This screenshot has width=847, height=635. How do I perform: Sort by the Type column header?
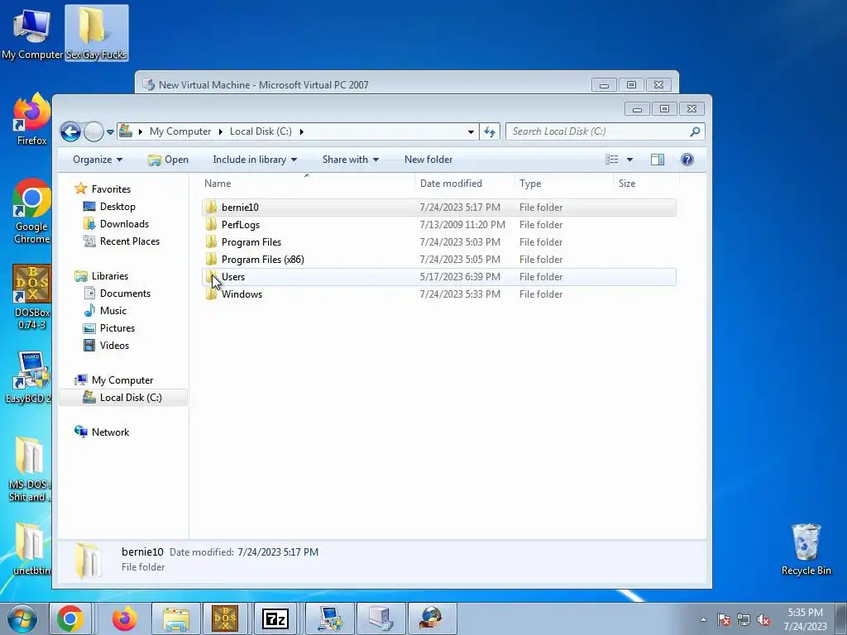pyautogui.click(x=563, y=184)
